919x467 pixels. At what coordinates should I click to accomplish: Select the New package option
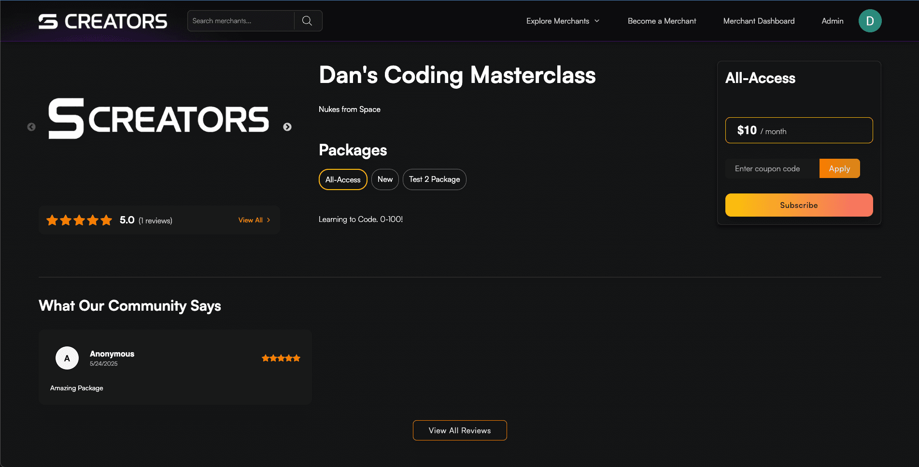(385, 179)
